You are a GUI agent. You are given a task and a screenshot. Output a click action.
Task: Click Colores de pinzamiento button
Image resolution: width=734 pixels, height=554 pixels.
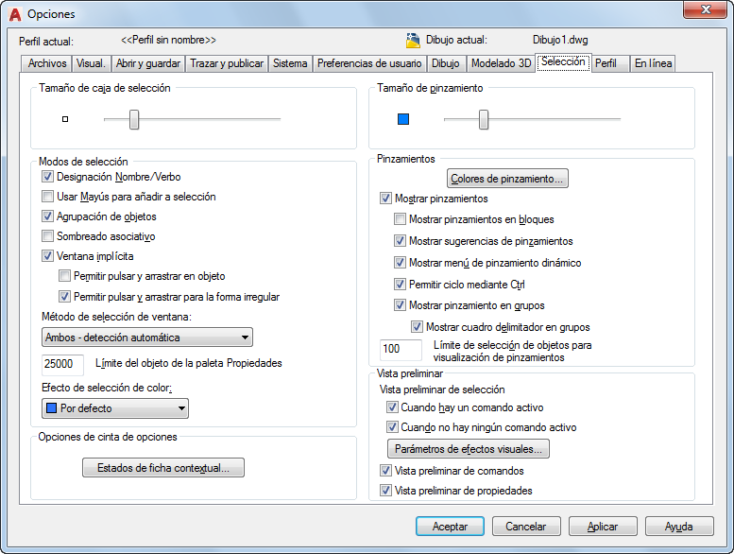click(x=507, y=179)
